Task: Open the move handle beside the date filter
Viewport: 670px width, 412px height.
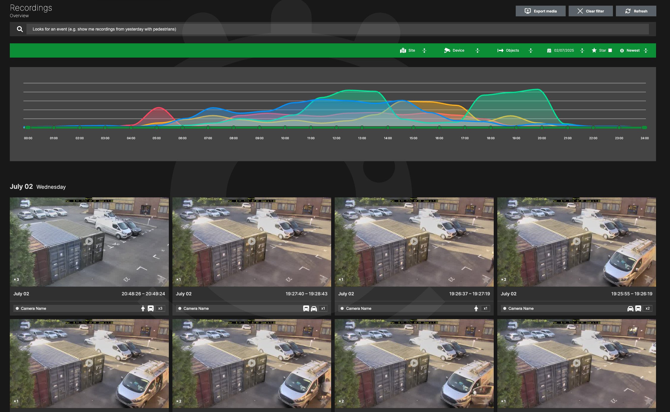Action: (582, 50)
